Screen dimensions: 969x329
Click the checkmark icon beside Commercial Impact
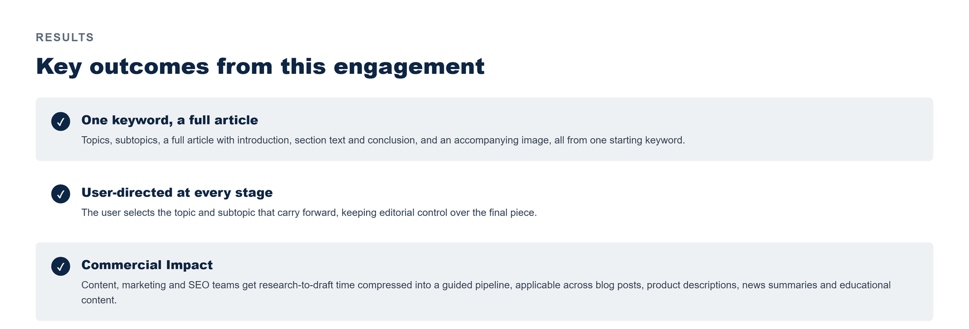(61, 267)
